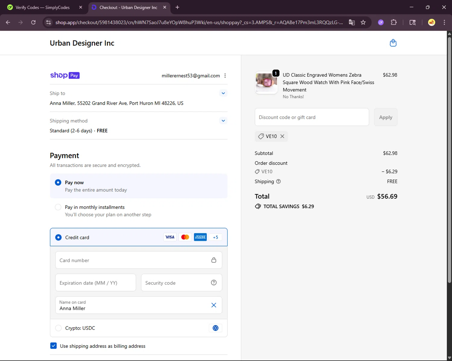Open the SimplyCodes extension icon
Screen dimensions: 452x361
[x=381, y=22]
